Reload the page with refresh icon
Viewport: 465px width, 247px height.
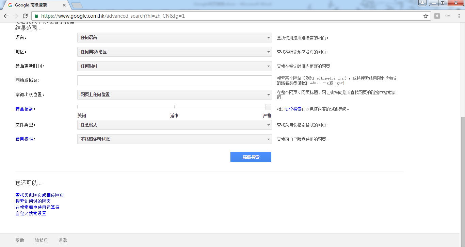25,16
